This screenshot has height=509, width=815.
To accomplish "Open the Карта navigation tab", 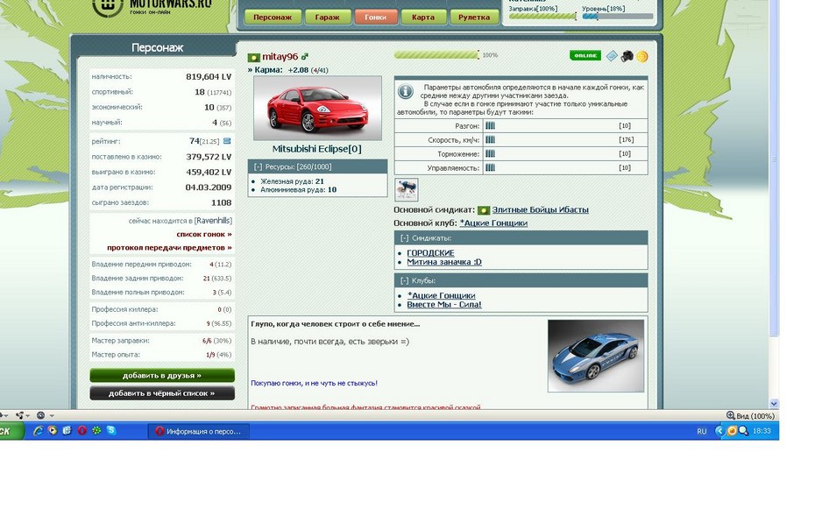I will tap(422, 17).
